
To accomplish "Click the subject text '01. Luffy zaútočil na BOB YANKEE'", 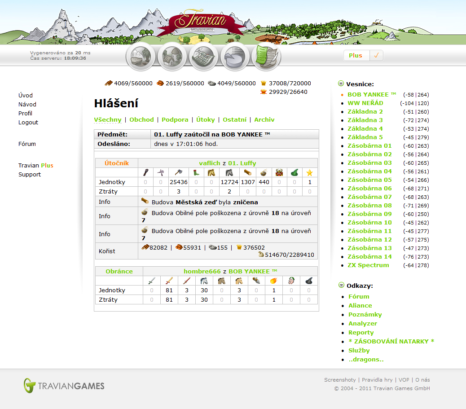I will 211,134.
